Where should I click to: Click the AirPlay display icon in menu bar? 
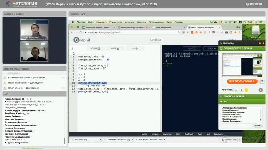(x=225, y=22)
